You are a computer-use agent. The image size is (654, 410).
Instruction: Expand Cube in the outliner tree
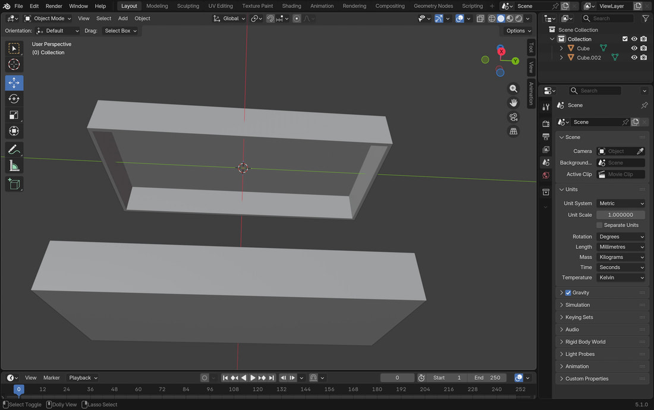561,48
